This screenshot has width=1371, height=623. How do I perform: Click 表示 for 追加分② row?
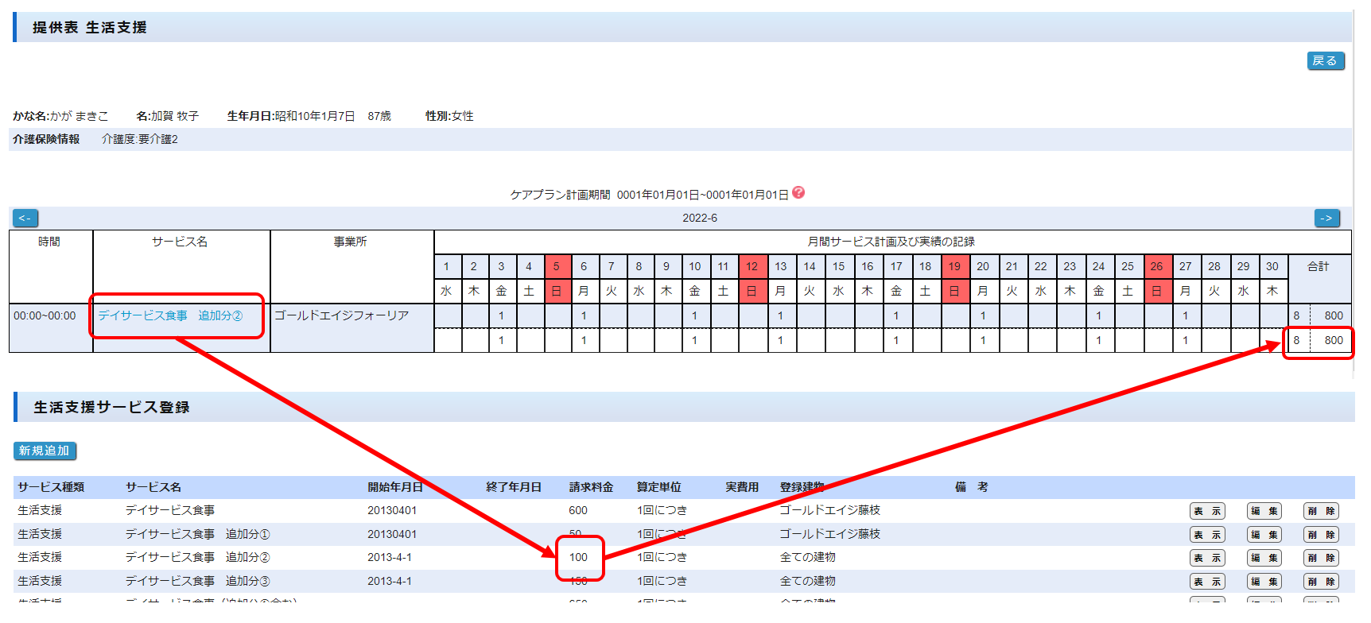pos(1206,558)
